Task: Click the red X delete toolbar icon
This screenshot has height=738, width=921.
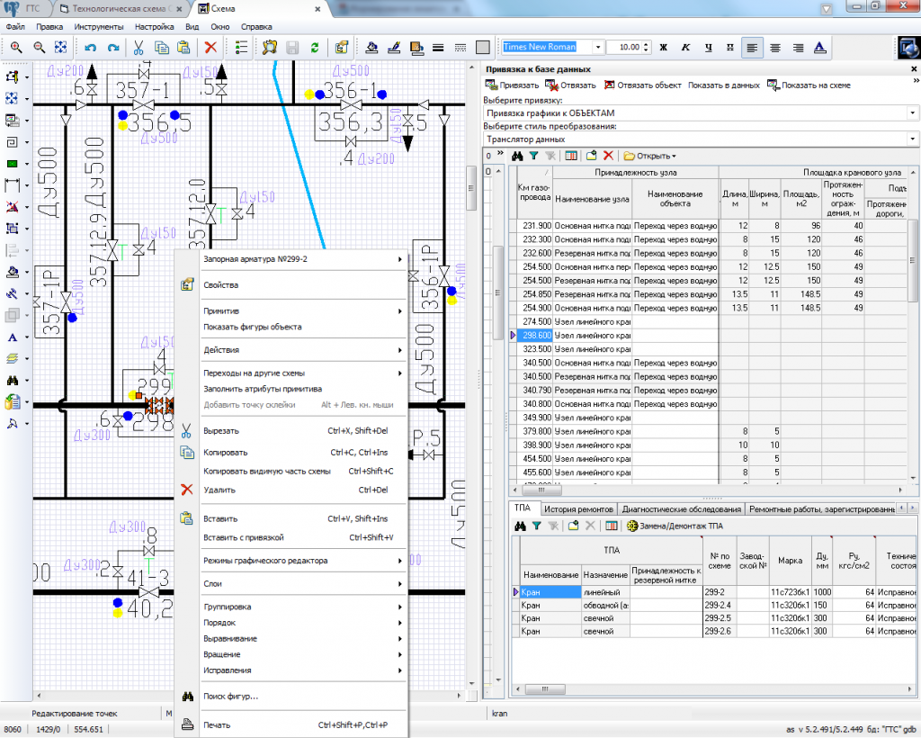Action: coord(210,48)
